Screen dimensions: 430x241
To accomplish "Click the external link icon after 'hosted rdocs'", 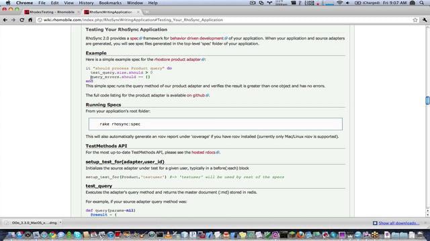I will [x=218, y=153].
